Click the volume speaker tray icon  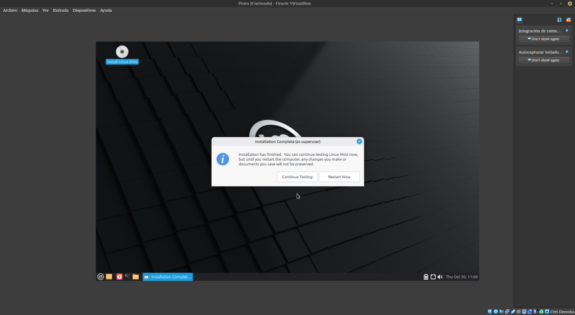[x=440, y=277]
